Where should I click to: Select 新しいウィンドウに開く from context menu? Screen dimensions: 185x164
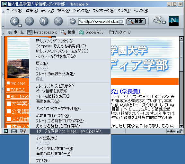coord(70,41)
